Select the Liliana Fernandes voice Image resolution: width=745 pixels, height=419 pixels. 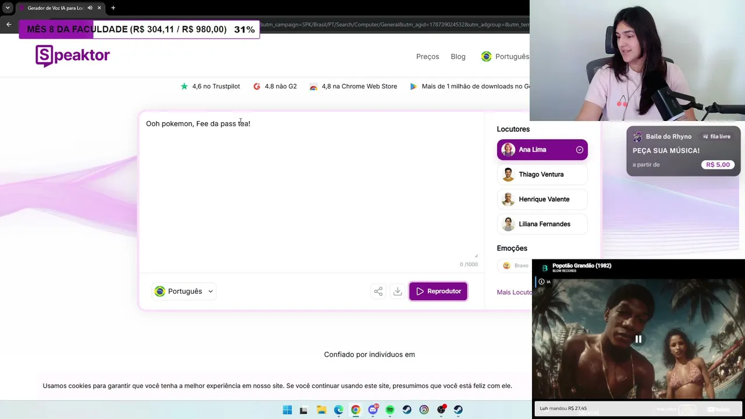(542, 224)
